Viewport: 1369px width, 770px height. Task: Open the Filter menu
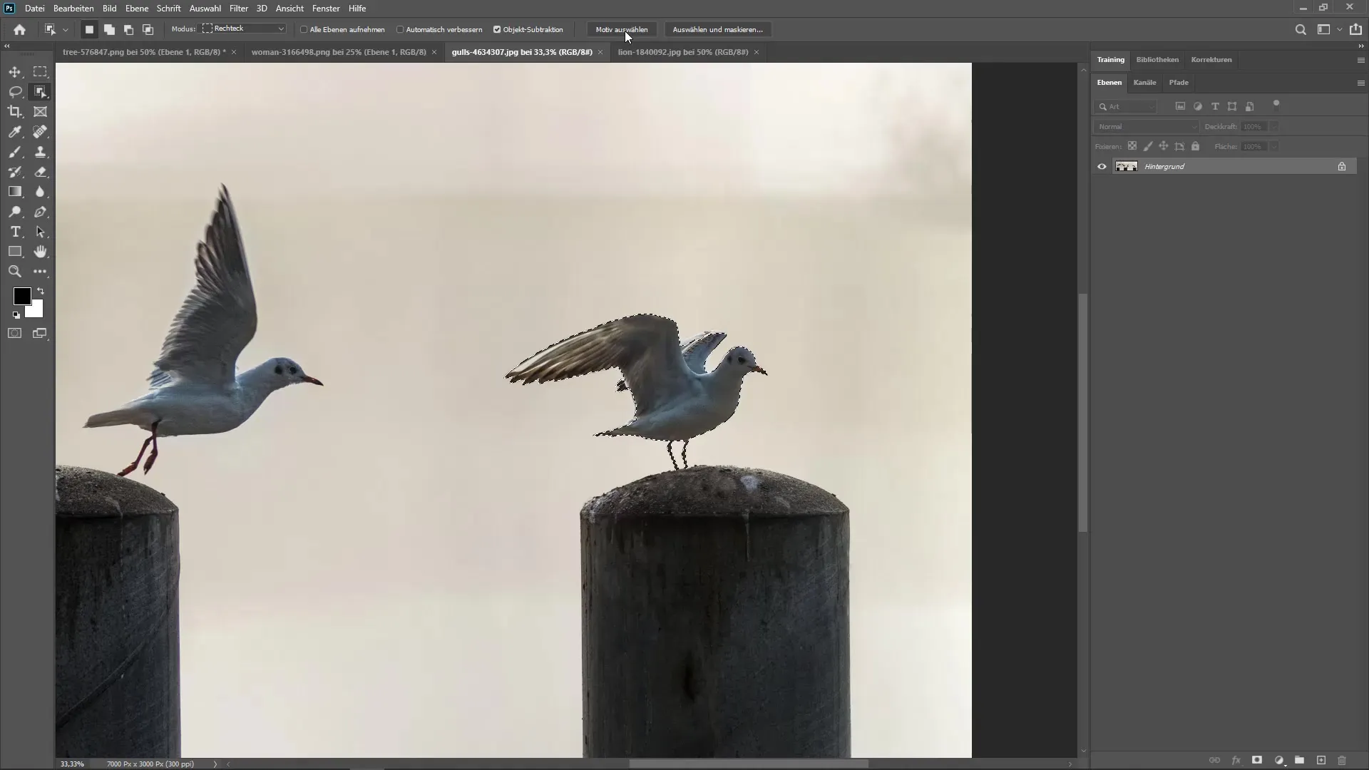point(239,9)
